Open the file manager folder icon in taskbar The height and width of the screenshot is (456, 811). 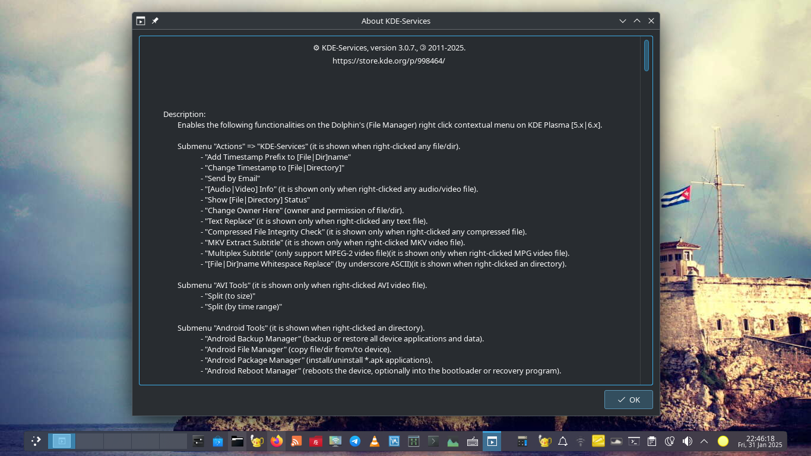pyautogui.click(x=237, y=441)
